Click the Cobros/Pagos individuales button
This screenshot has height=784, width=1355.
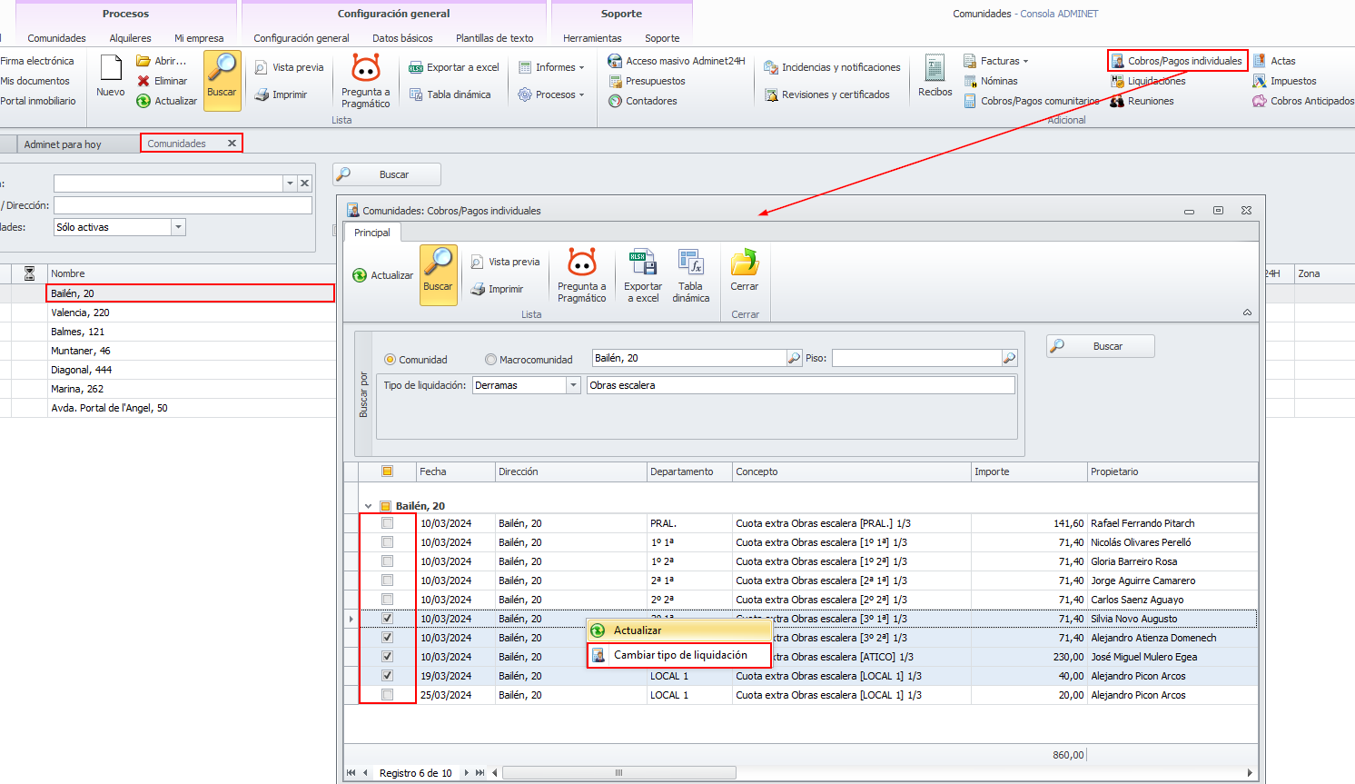click(x=1177, y=61)
